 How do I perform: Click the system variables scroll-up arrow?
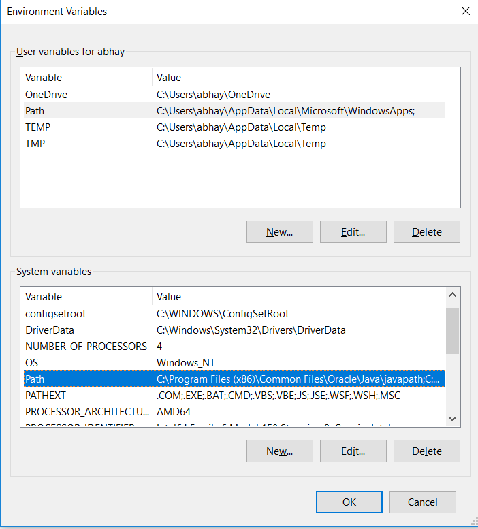(x=453, y=295)
